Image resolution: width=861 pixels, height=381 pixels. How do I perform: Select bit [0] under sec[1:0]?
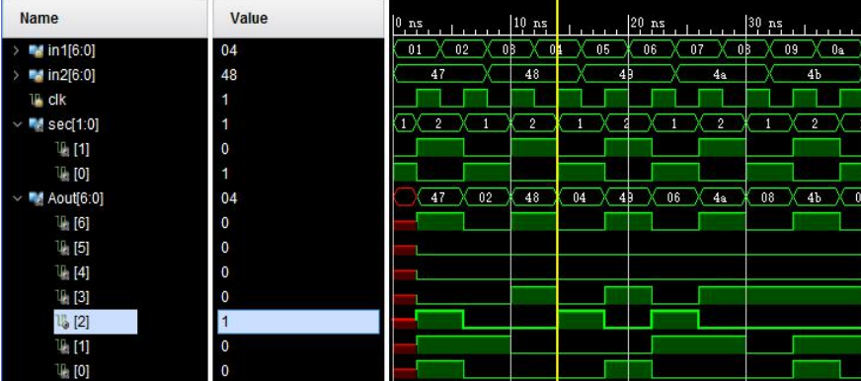(x=82, y=174)
